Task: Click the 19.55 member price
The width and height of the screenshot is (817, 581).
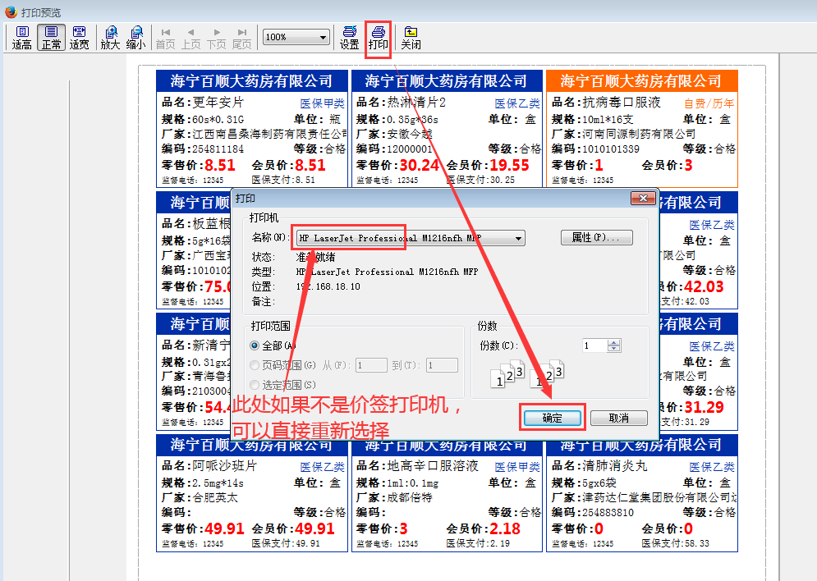Action: [510, 165]
